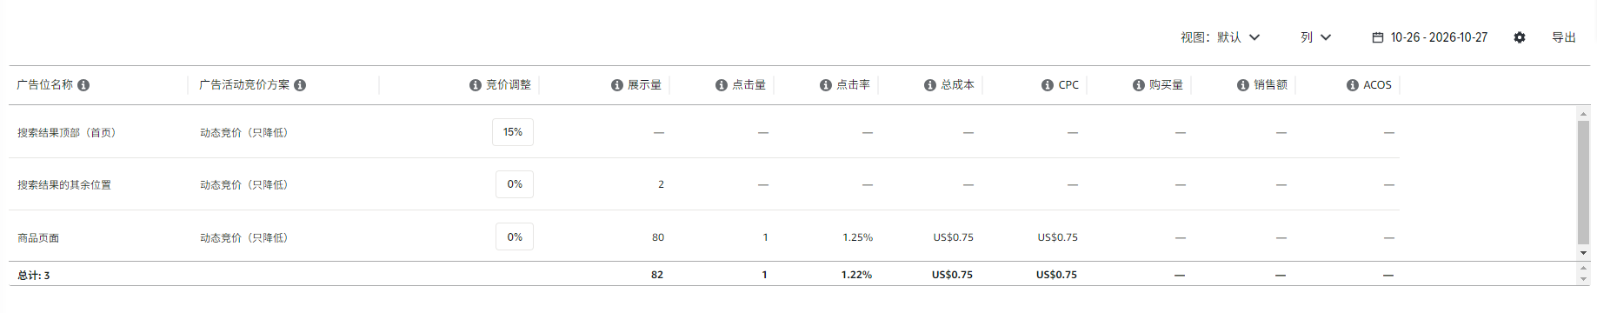Click total row 总计: 3 label

click(x=34, y=276)
